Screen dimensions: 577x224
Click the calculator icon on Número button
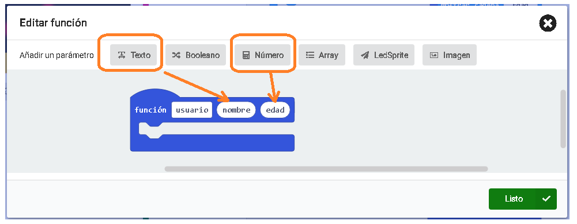[x=246, y=55]
